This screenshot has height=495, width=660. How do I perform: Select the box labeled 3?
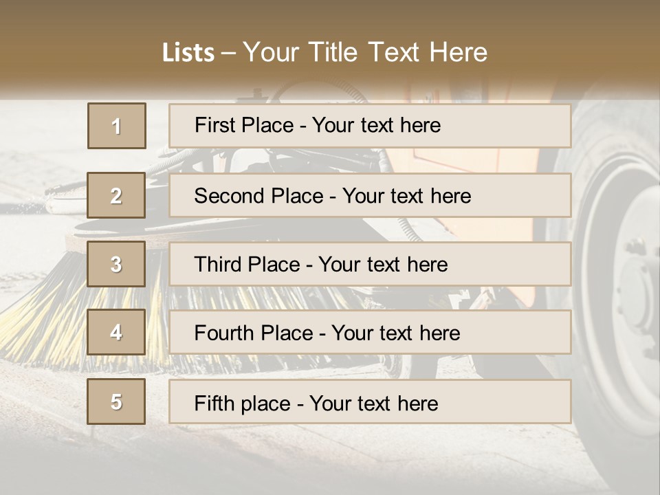tap(116, 264)
